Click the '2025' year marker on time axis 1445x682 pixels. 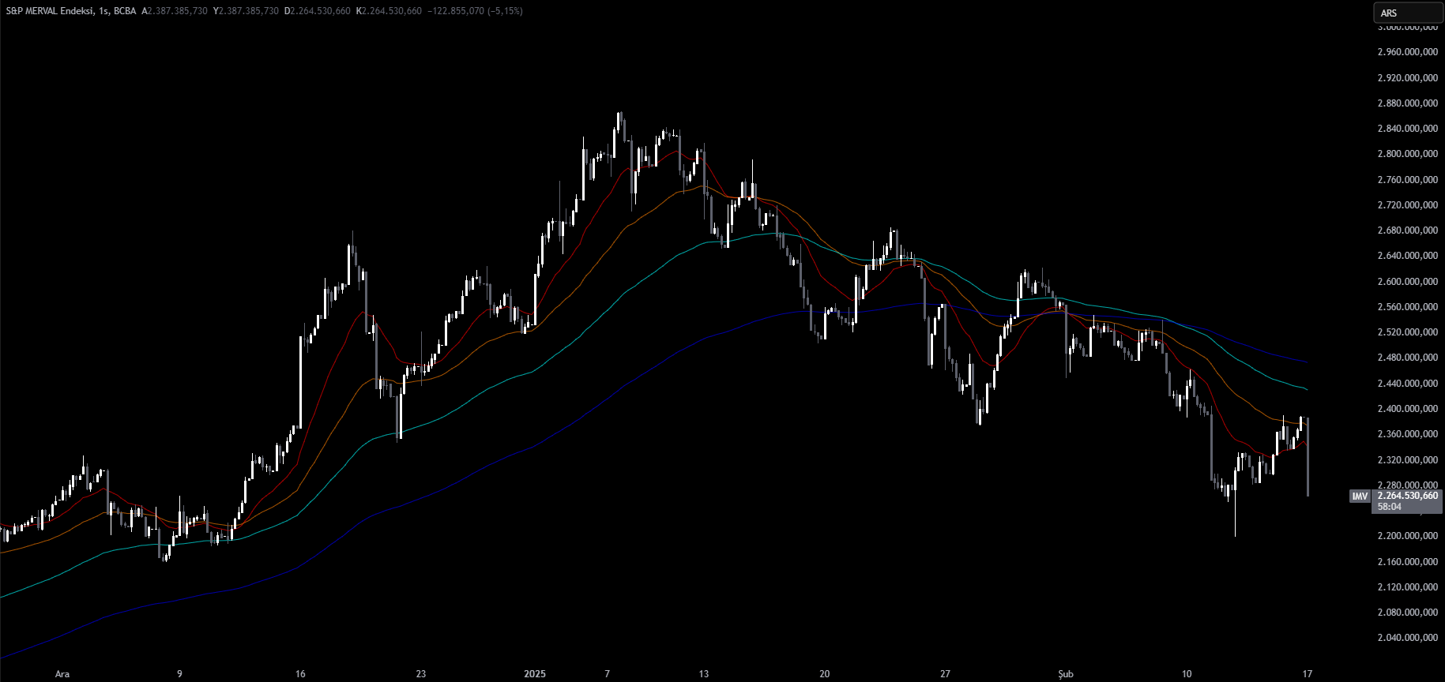pos(535,673)
